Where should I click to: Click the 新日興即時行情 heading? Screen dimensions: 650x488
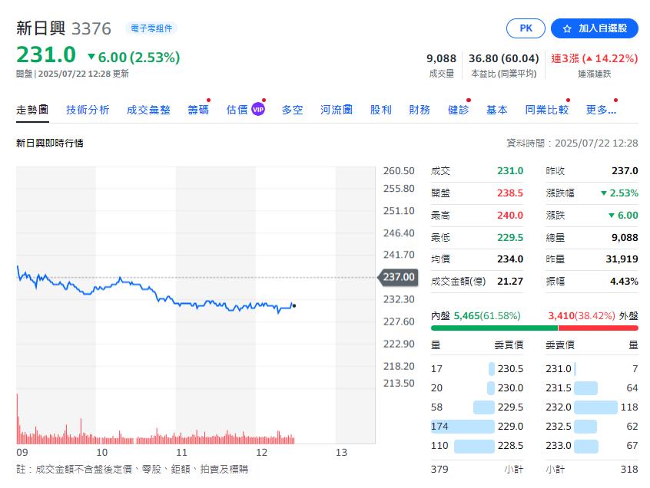coord(50,143)
